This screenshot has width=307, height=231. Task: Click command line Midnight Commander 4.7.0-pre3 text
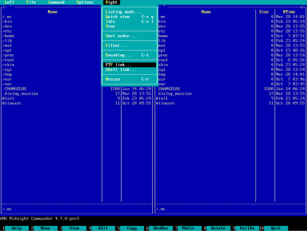pyautogui.click(x=40, y=219)
